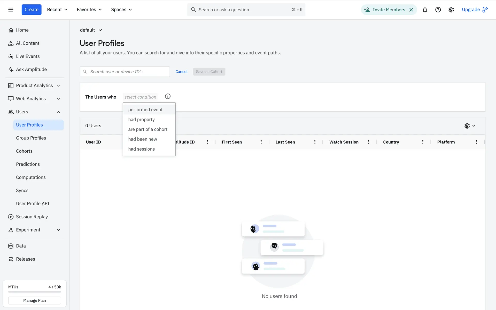Open Live Events in sidebar

pos(28,56)
